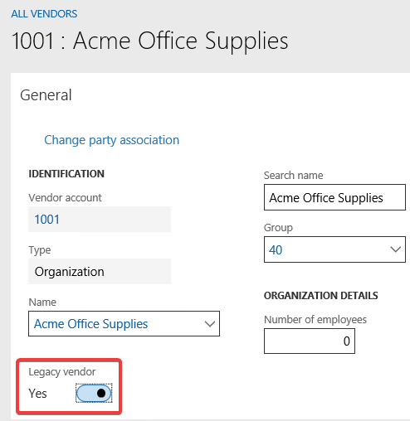
Task: Click the Name label above dropdown
Action: (x=42, y=302)
